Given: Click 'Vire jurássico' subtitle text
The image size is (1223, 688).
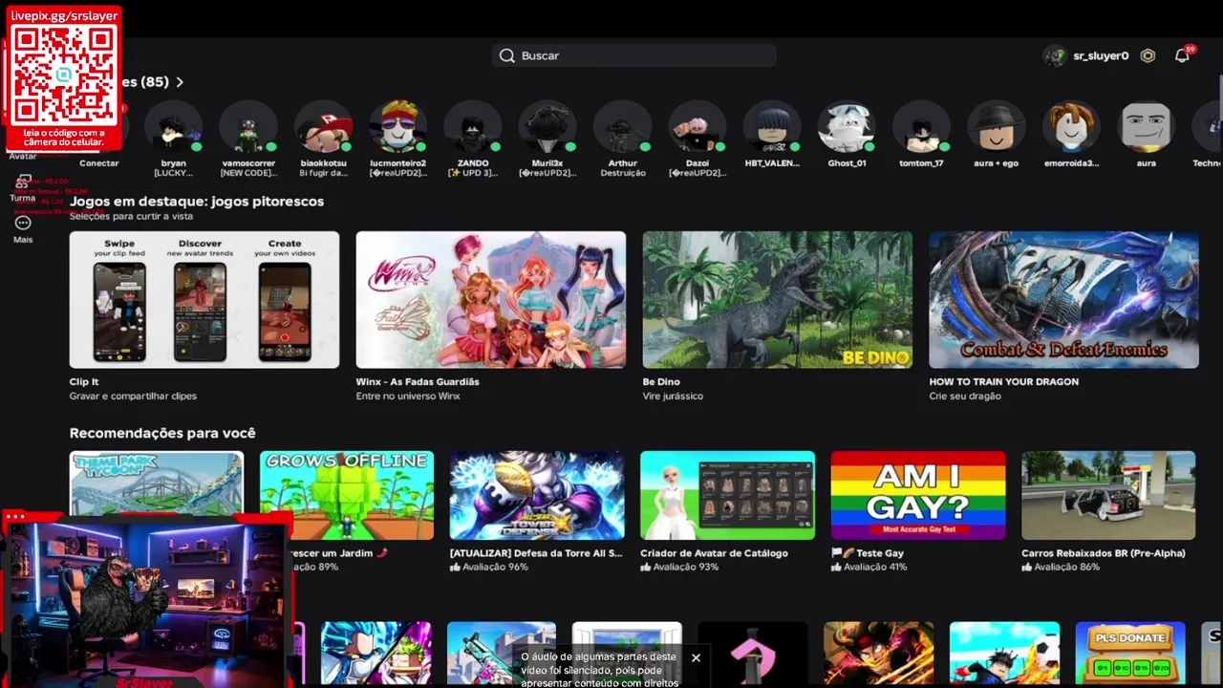Looking at the screenshot, I should point(673,396).
